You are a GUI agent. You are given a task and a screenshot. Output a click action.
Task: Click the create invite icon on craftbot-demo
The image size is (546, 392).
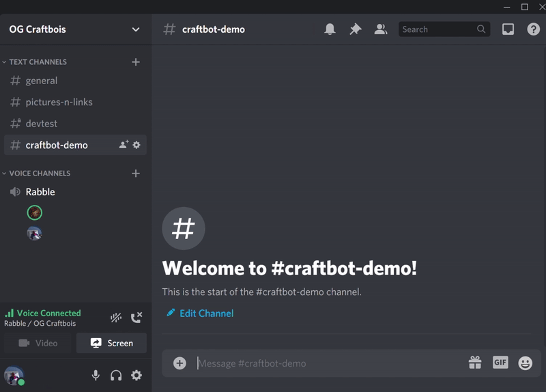[124, 145]
